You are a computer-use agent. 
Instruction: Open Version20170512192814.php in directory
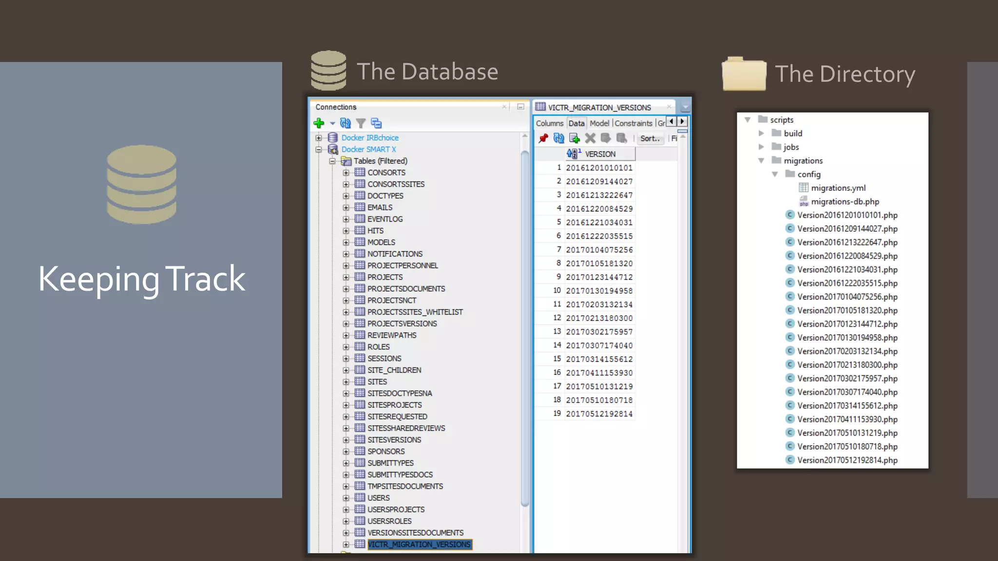click(x=847, y=460)
